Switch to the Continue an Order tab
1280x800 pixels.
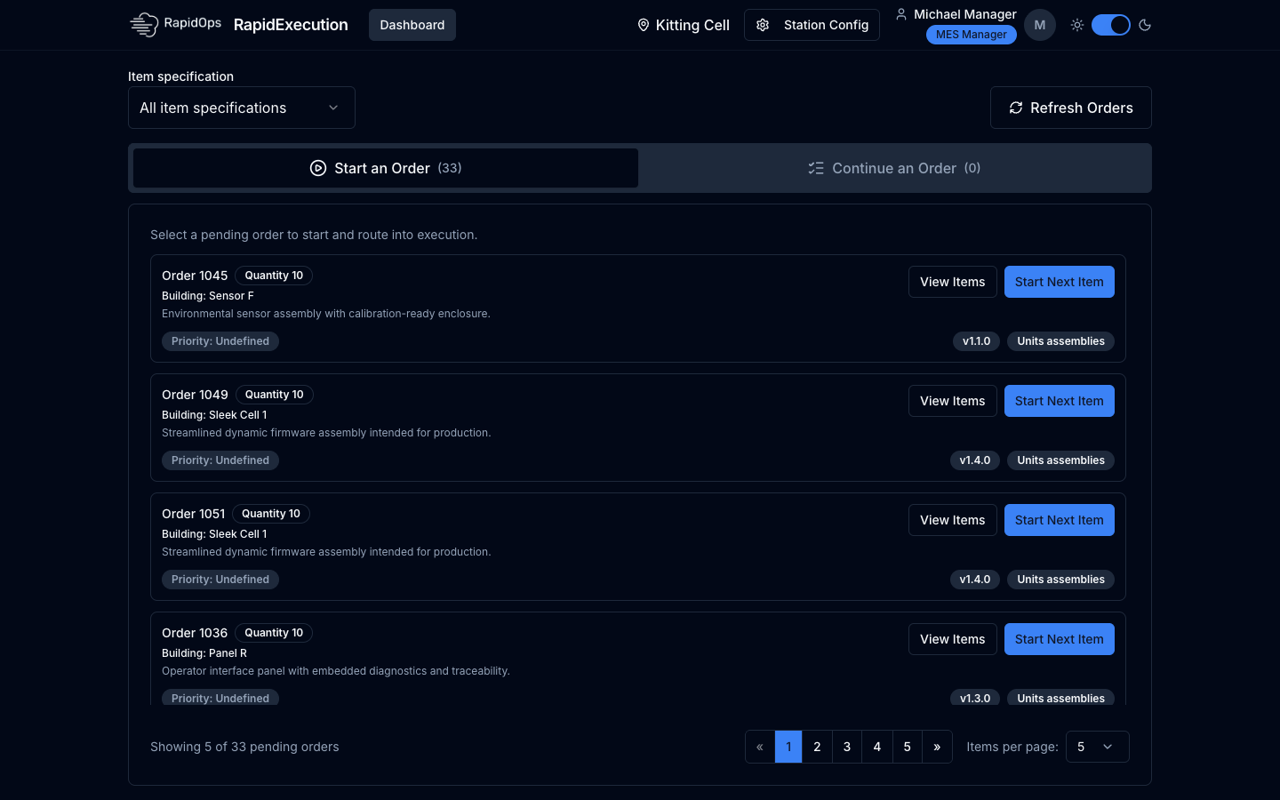tap(894, 168)
